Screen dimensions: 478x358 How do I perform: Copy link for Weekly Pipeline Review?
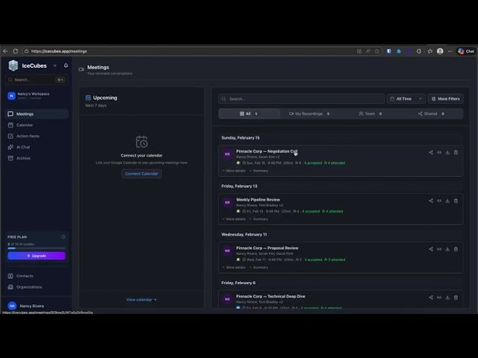click(439, 201)
